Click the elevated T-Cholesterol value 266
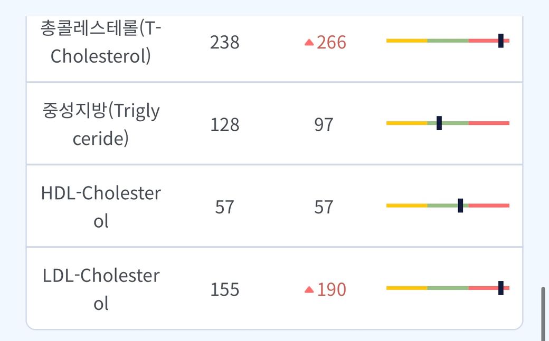549x341 pixels. pos(332,42)
